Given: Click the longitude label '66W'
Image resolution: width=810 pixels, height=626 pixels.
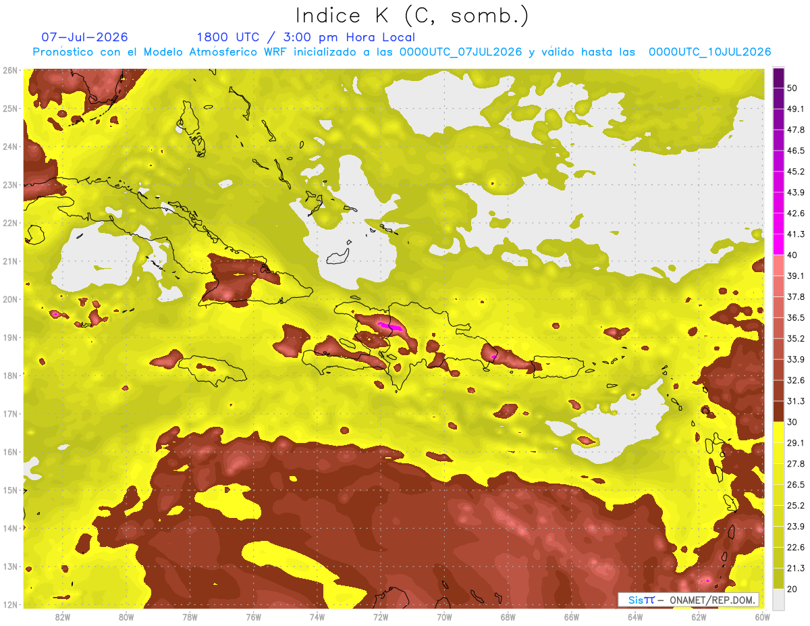Looking at the screenshot, I should coord(572,617).
